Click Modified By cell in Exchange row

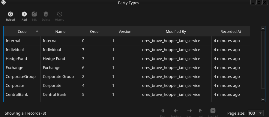176,68
